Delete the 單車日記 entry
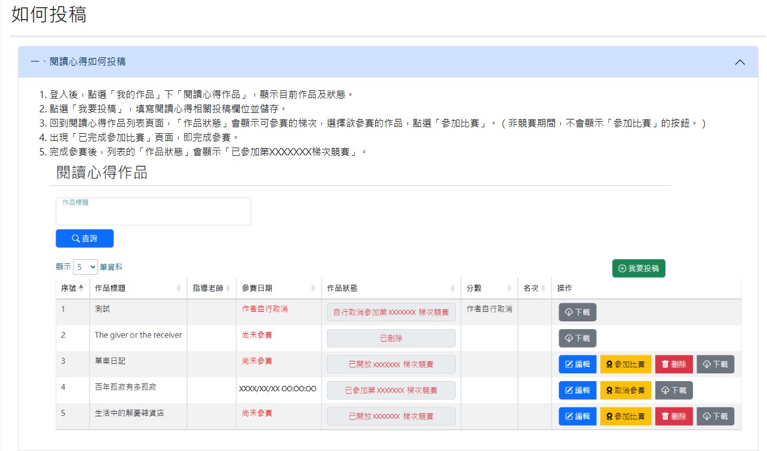The width and height of the screenshot is (767, 451). [x=674, y=364]
